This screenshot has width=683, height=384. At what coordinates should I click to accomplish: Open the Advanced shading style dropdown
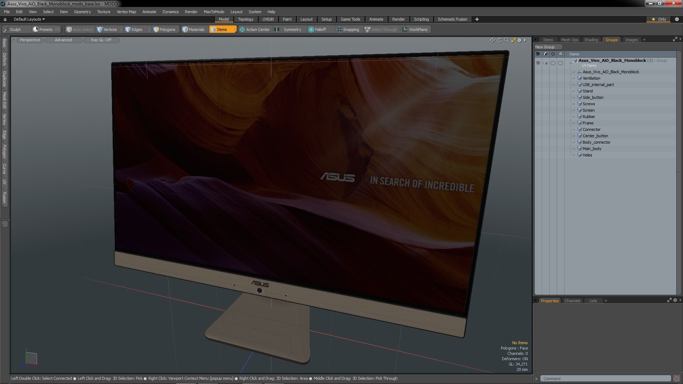click(x=63, y=40)
